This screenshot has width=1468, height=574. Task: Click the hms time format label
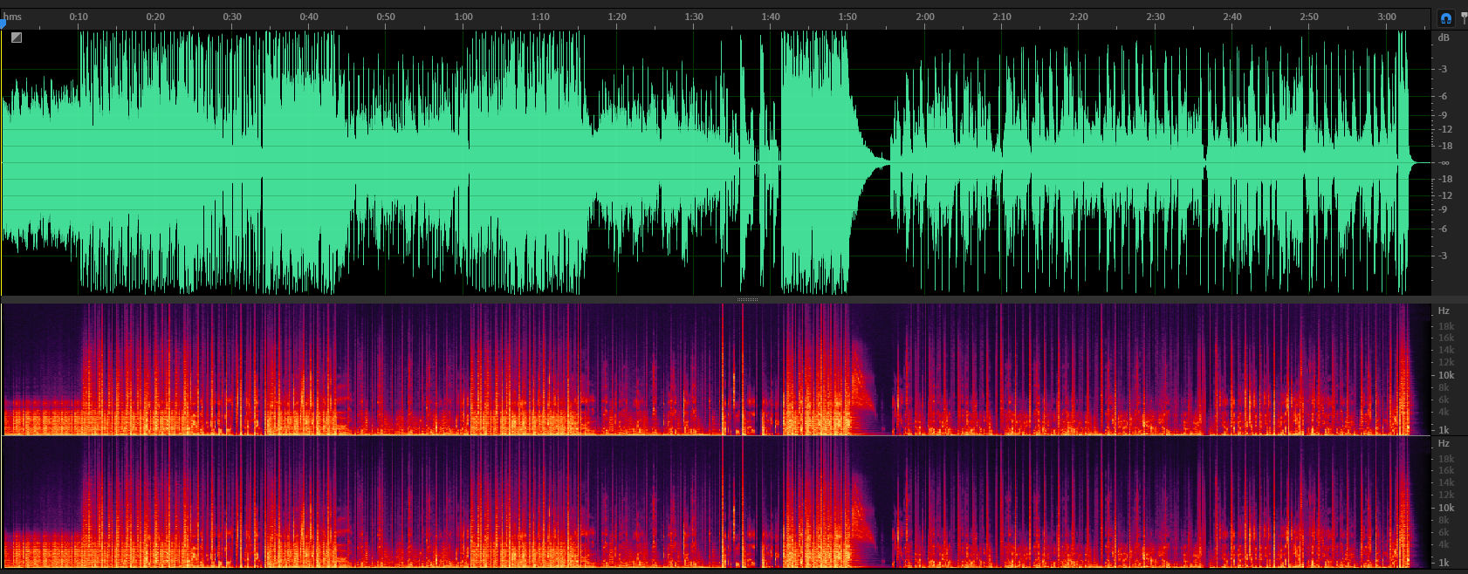(x=13, y=17)
